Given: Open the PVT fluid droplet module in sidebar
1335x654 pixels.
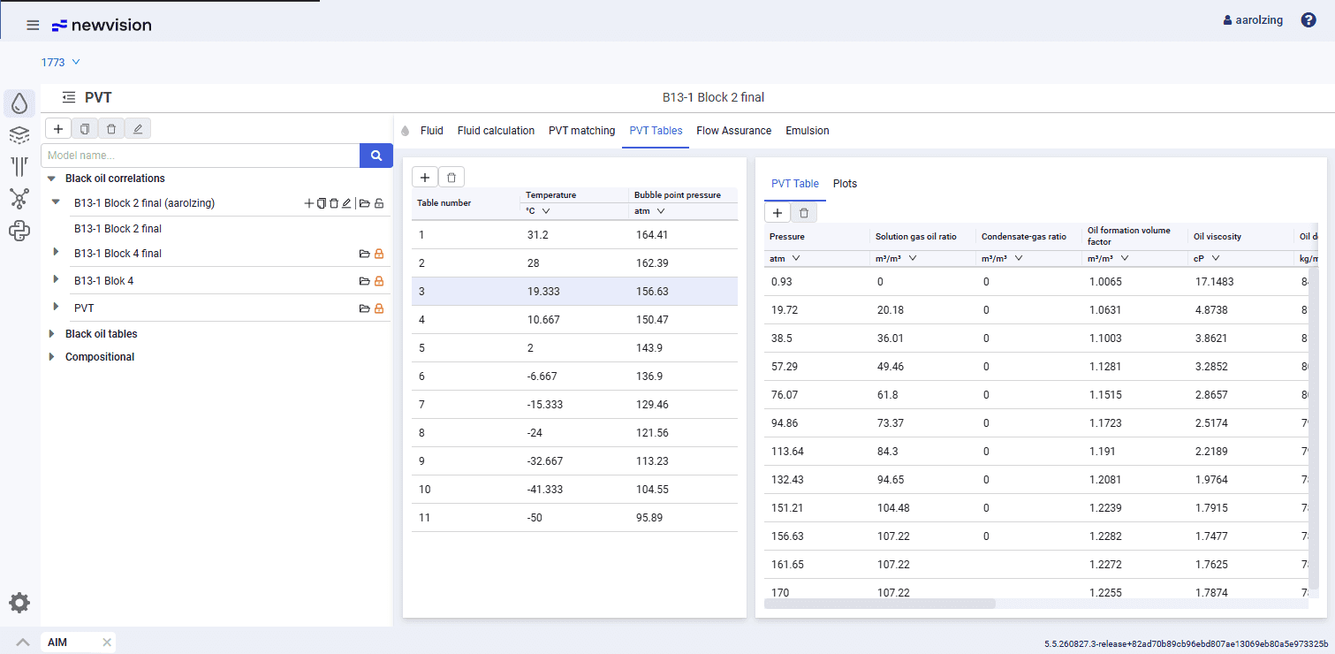Looking at the screenshot, I should [x=19, y=104].
